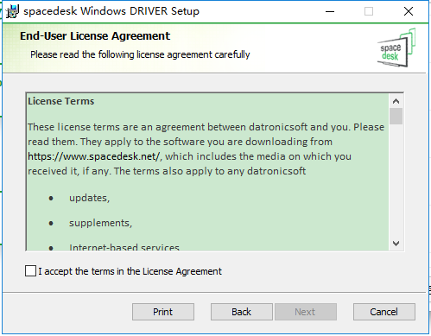This screenshot has height=336, width=431.
Task: Click the "I accept the terms" label text
Action: [x=130, y=271]
